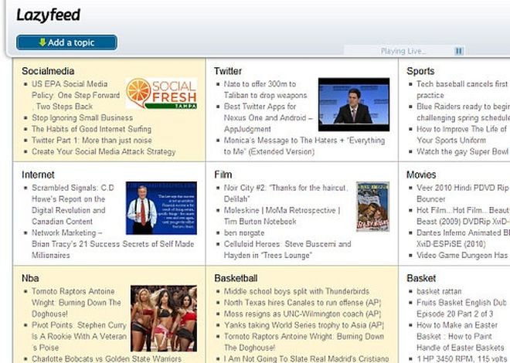Open 'Twitter Part 1: More than just noise'

pos(92,141)
